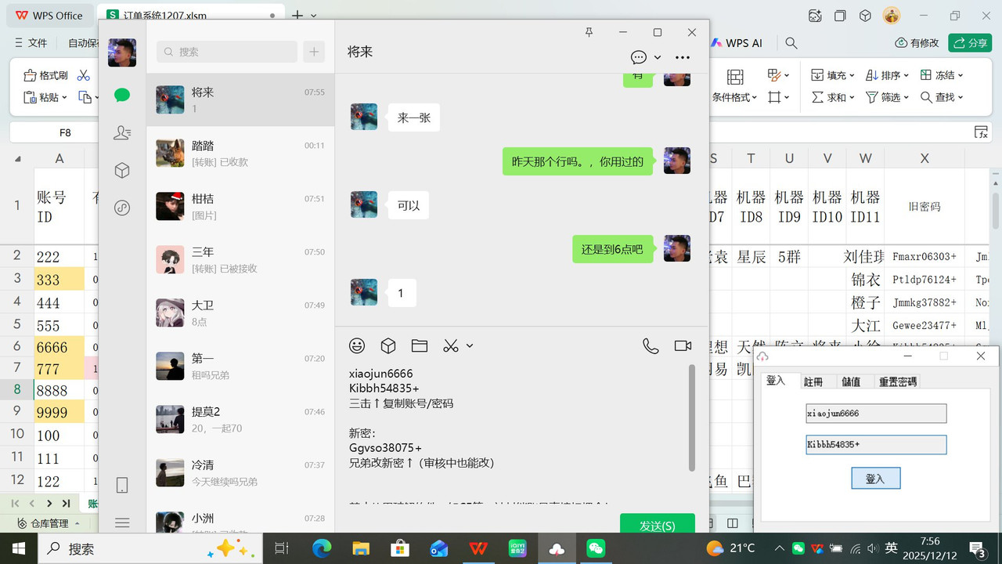Select cell containing 6666 in column A
1002x564 pixels.
[x=59, y=347]
